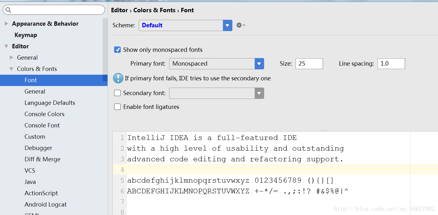The height and width of the screenshot is (215, 438).
Task: Click preview line 3 advanced code editing
Action: point(235,159)
